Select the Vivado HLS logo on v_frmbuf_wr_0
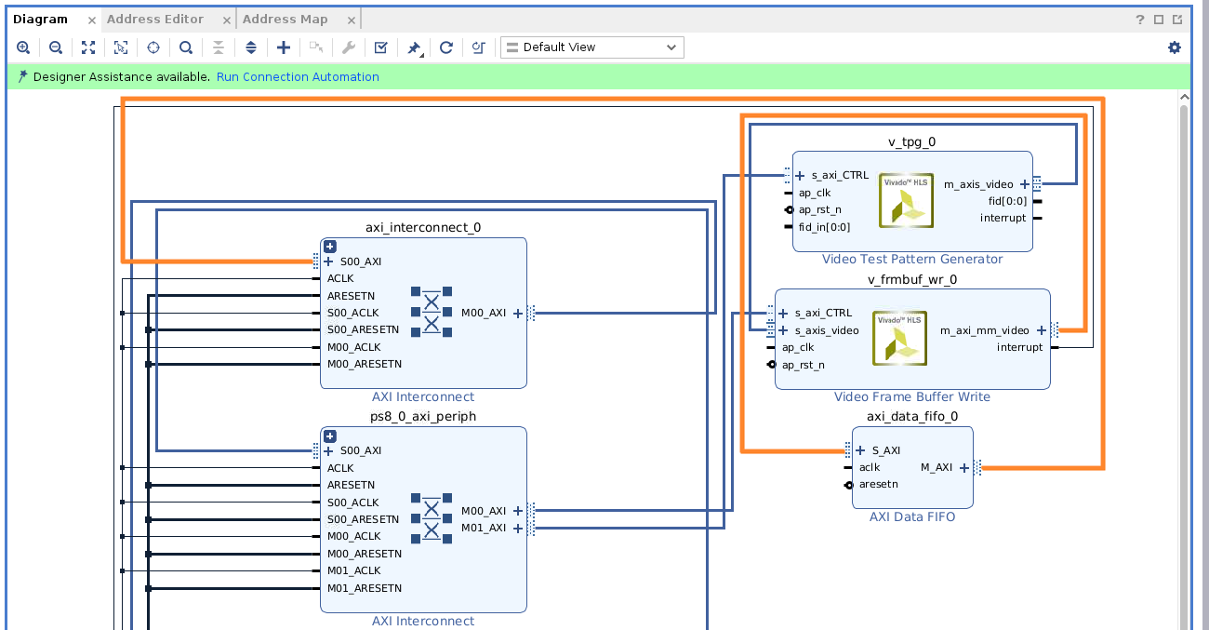1209x630 pixels. [x=899, y=338]
